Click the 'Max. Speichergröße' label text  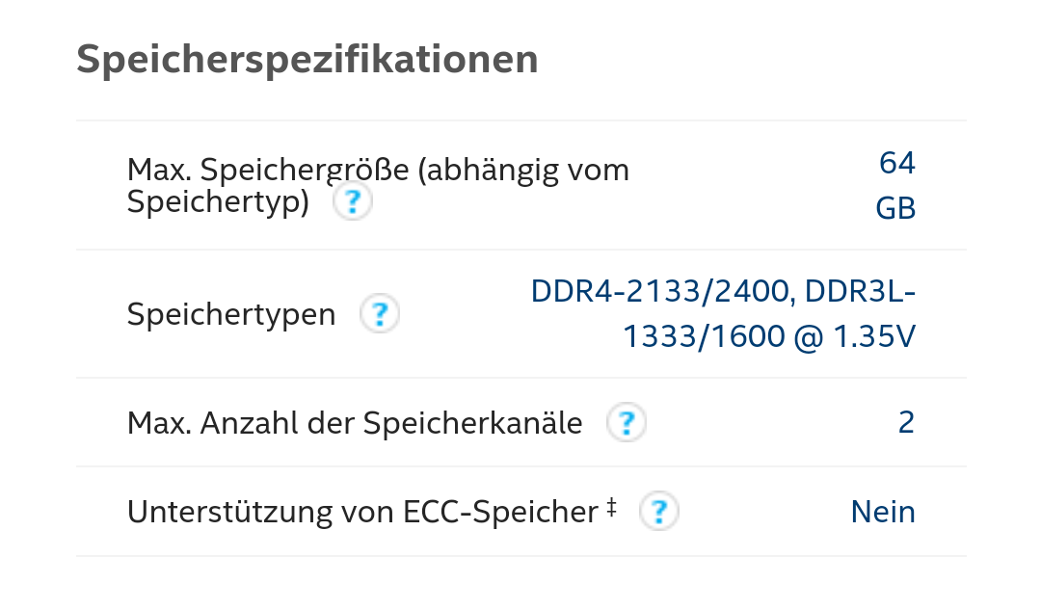[x=268, y=170]
